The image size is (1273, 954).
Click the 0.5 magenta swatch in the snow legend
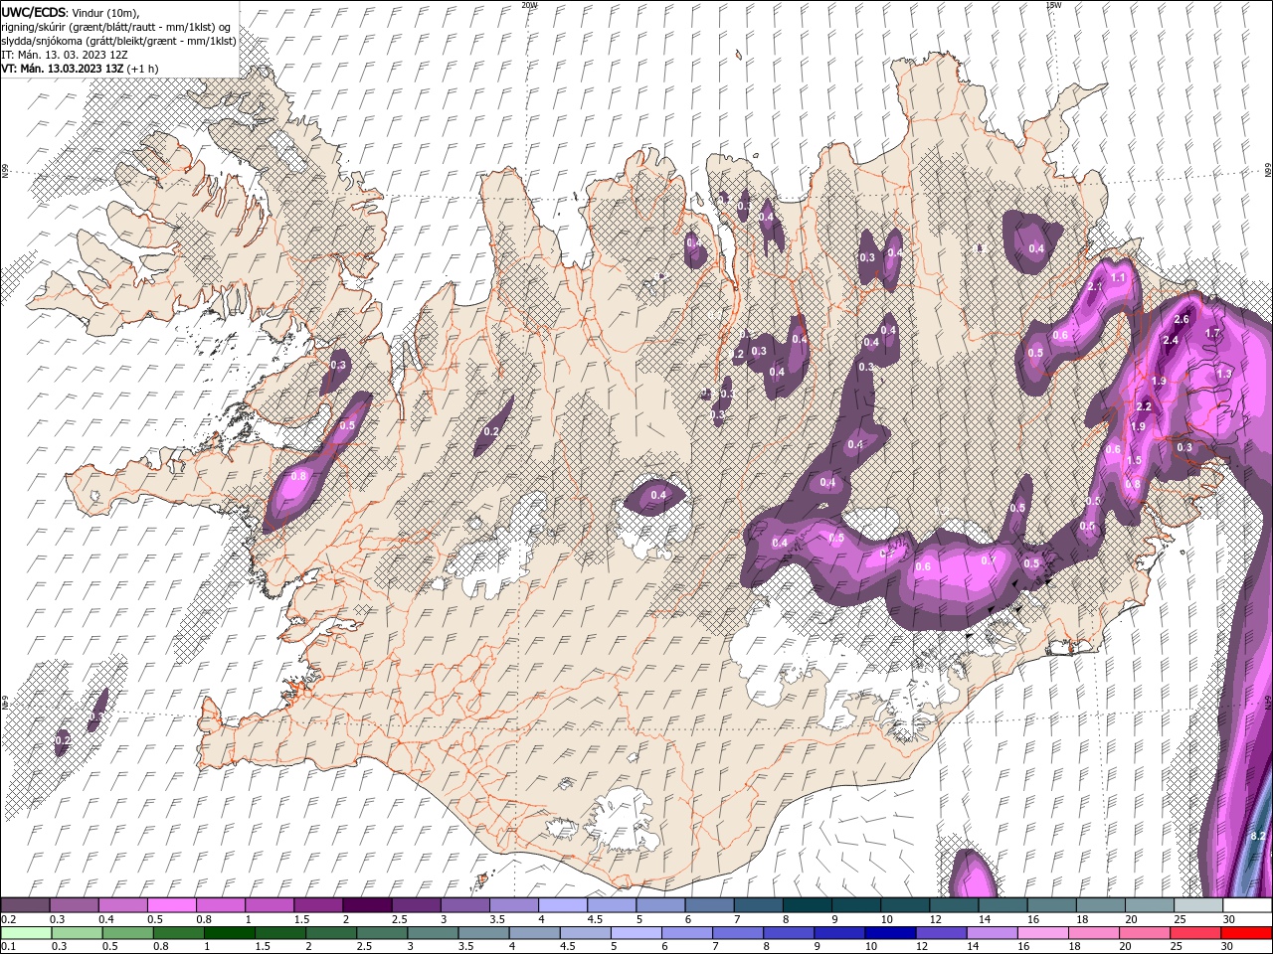[x=171, y=905]
